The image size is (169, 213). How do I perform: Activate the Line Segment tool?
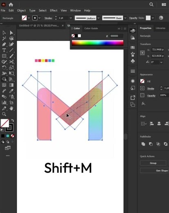click(x=11, y=50)
